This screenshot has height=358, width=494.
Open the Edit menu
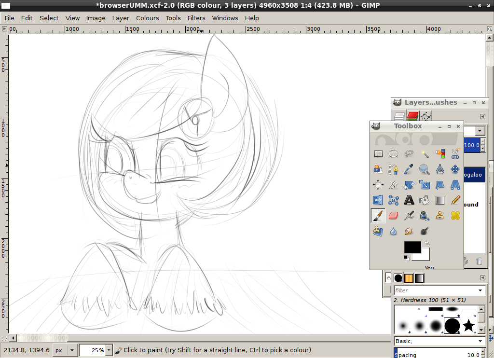(27, 18)
